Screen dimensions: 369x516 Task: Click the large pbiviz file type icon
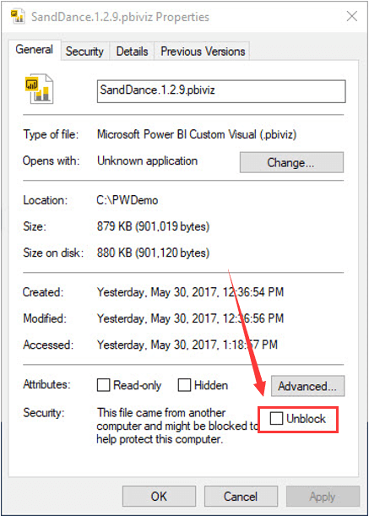click(40, 89)
